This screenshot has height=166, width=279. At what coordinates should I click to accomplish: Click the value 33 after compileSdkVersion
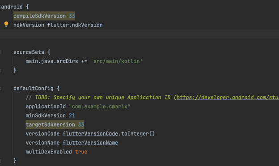72,16
